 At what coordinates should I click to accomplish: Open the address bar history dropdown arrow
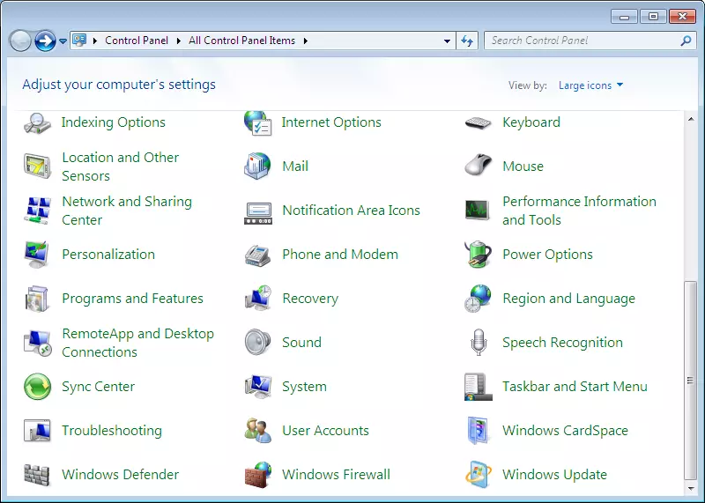(447, 41)
